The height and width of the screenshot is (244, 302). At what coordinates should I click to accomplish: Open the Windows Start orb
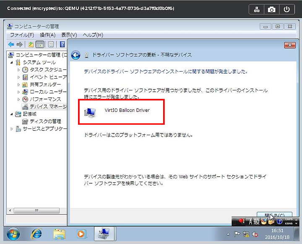(x=13, y=234)
